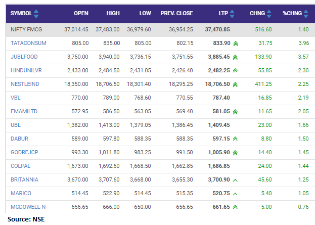The height and width of the screenshot is (225, 315).
Task: Click the green arrow in the DABUR row
Action: click(235, 139)
